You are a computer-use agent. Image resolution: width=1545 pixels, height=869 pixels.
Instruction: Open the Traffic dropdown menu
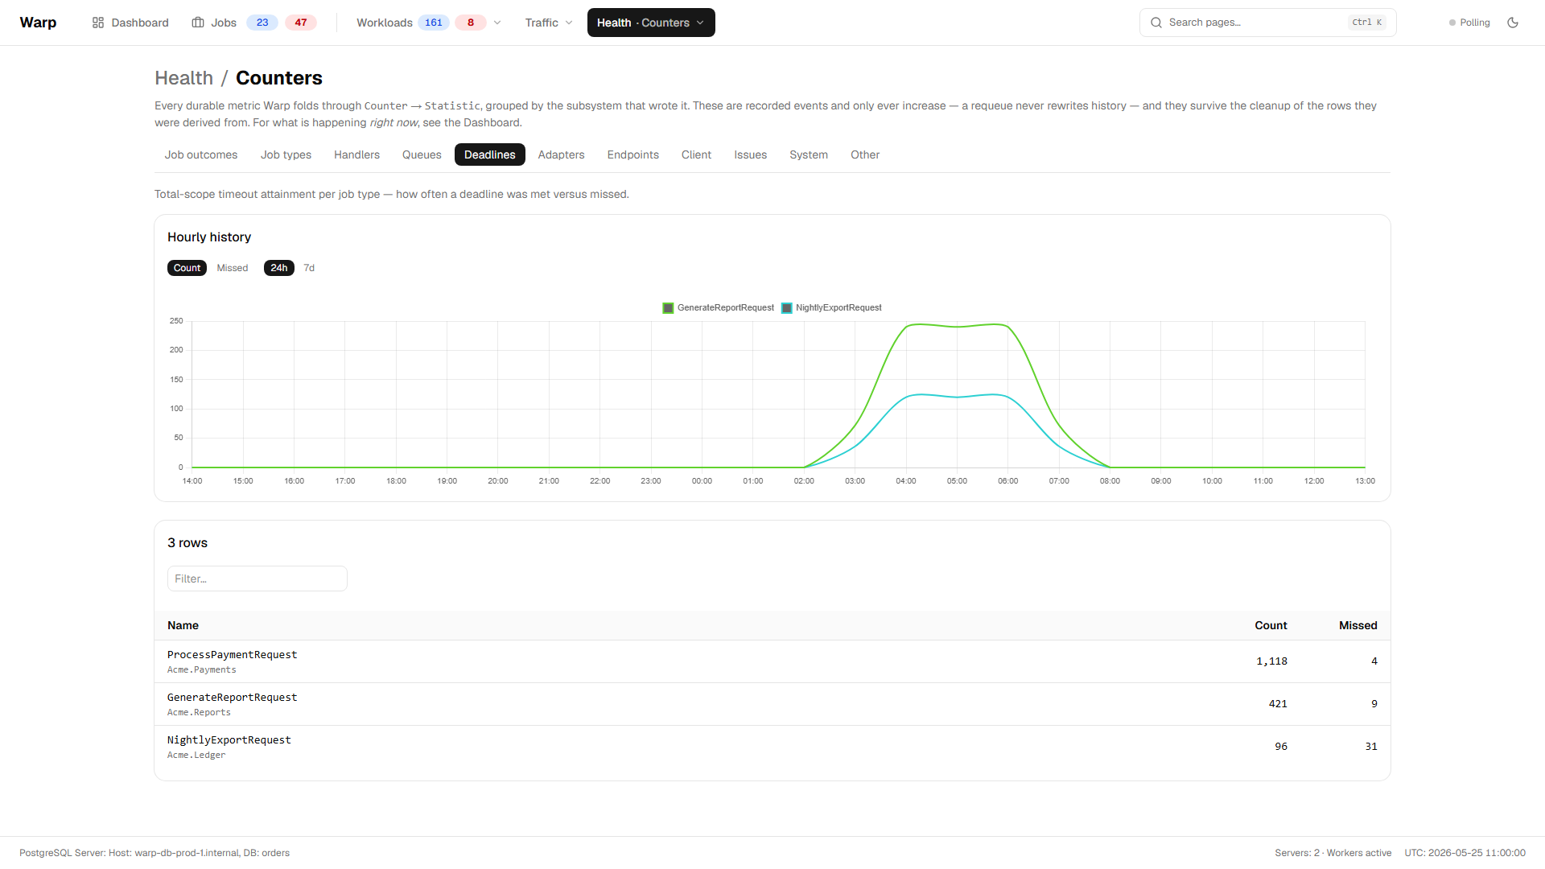pyautogui.click(x=549, y=23)
